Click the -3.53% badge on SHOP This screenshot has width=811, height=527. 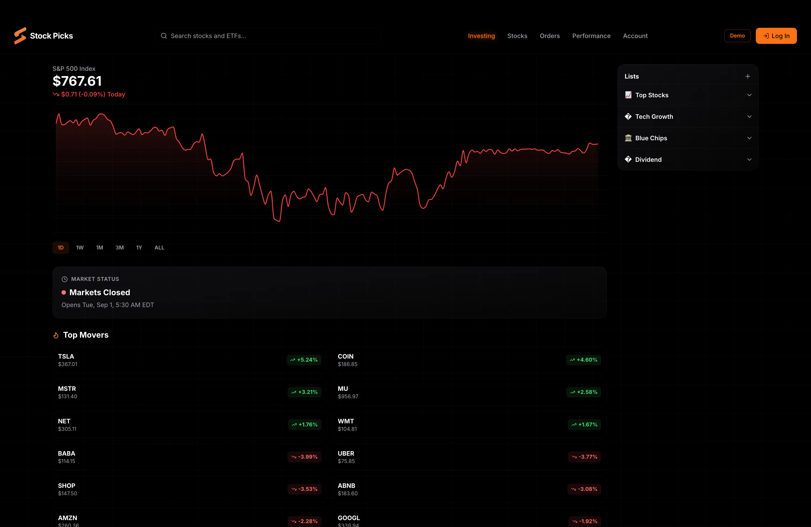304,489
